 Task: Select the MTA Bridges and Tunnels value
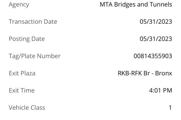[136, 4]
